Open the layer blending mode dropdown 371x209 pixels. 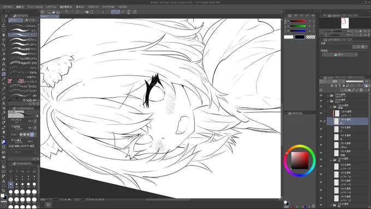tap(336, 81)
